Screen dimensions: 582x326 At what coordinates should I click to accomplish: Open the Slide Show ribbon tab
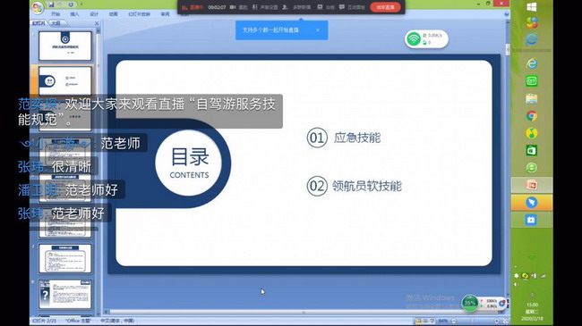coord(139,14)
